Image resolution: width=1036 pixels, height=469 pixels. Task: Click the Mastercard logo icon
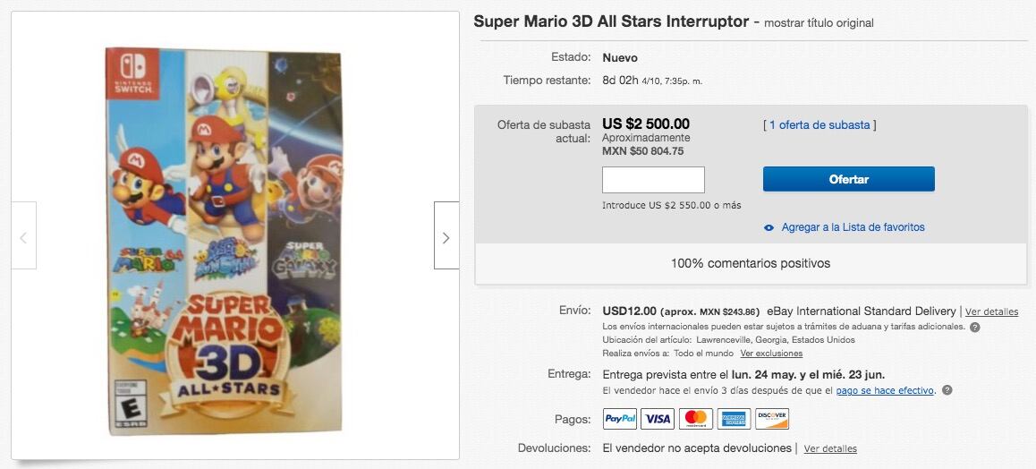(x=695, y=419)
